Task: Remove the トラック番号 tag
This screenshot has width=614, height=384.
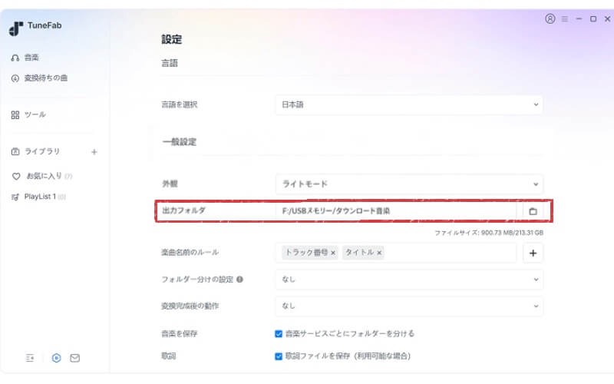Action: (333, 253)
